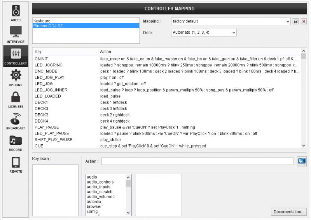Click 'loaded ? get_rotation : off' action cell
This screenshot has width=311, height=220.
(123, 84)
